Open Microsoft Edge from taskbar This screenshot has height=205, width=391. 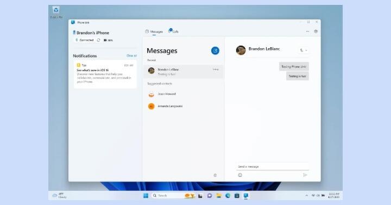coord(228,196)
